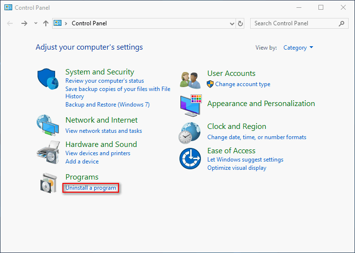
Task: Click Change date, time, or number formats
Action: [256, 137]
